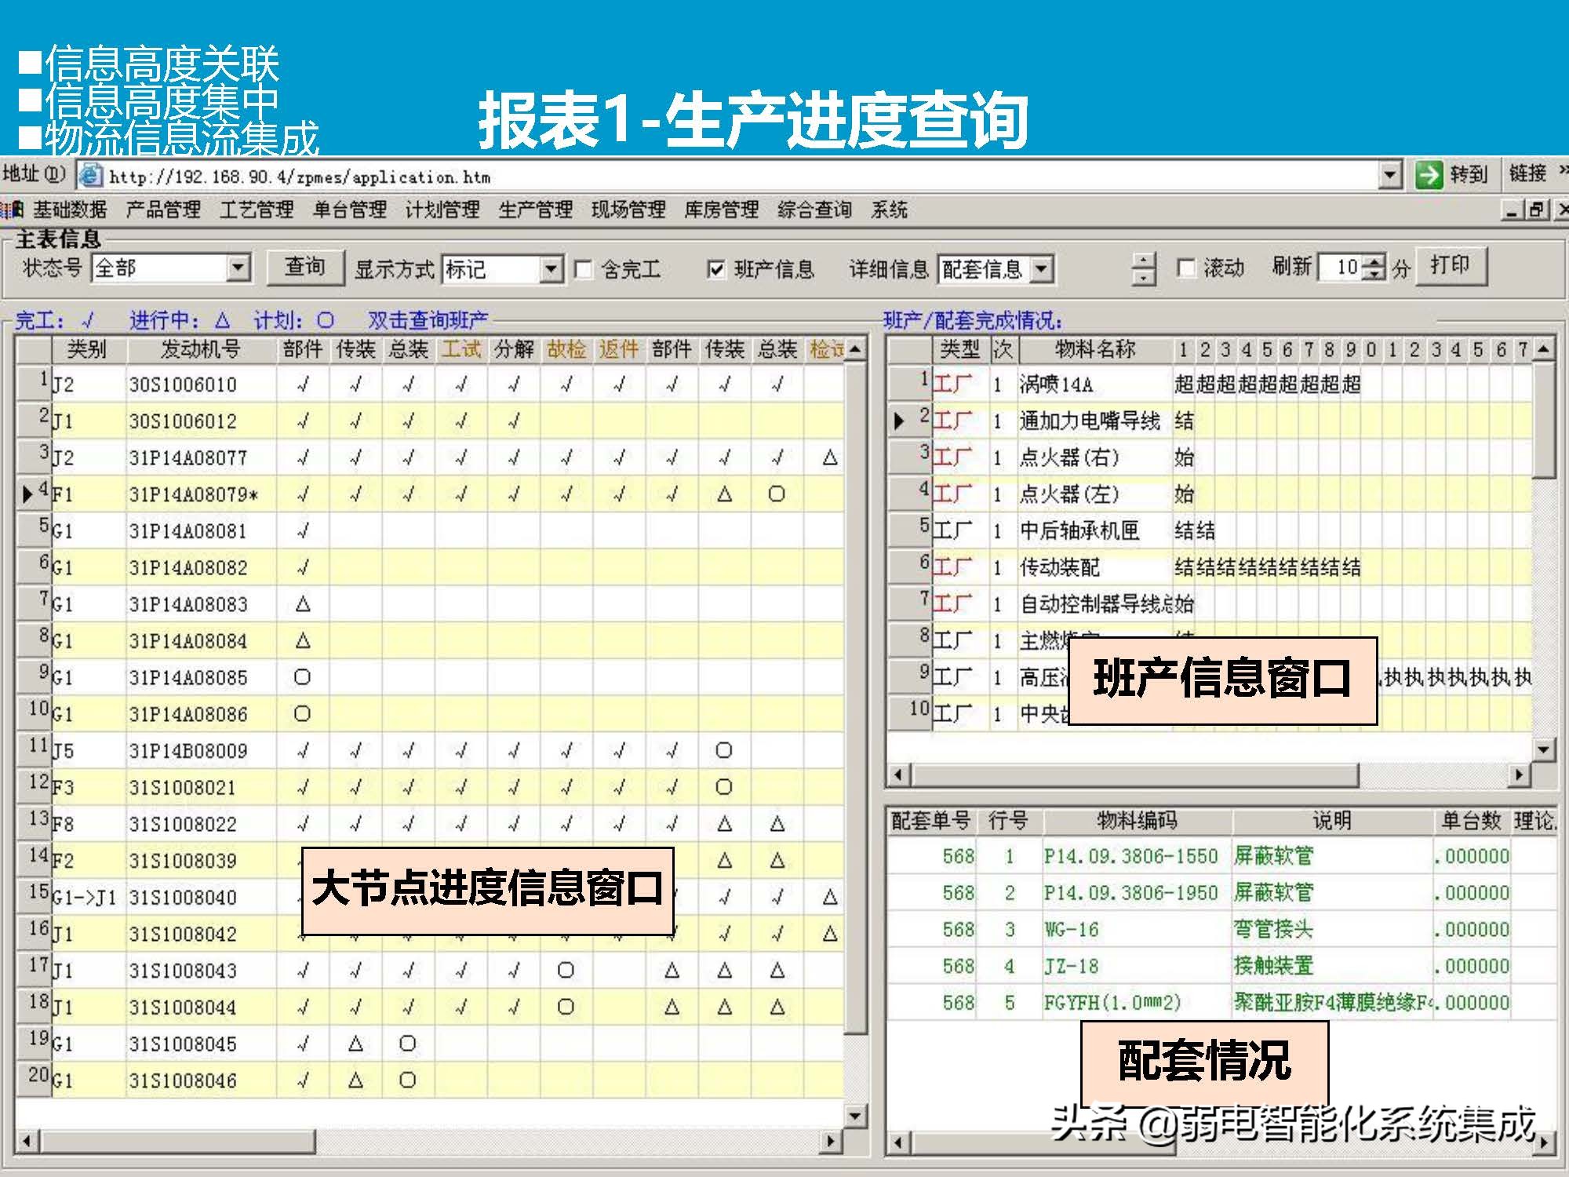Open the 综合查询 menu
Viewport: 1569px width, 1177px height.
(814, 210)
